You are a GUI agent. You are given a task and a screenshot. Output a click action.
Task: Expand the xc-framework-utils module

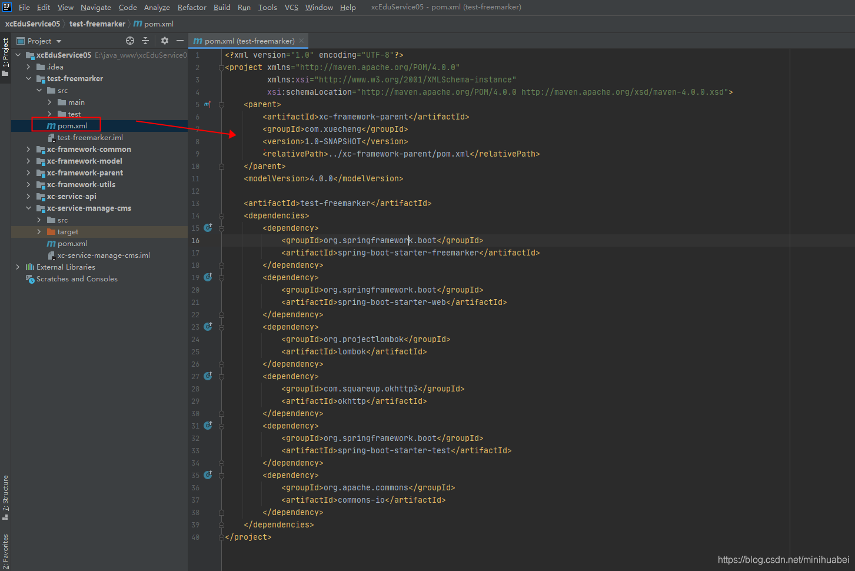[x=28, y=184]
